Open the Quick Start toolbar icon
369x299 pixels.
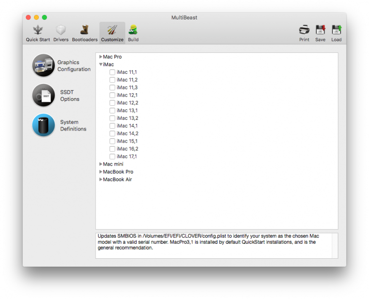point(38,30)
